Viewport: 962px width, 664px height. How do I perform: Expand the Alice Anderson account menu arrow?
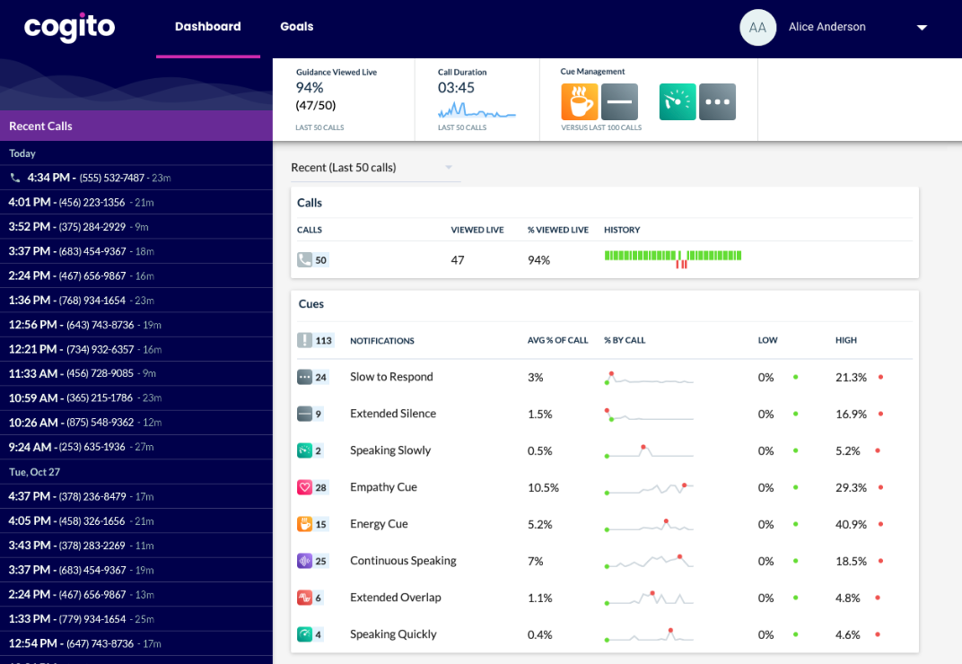pos(922,28)
